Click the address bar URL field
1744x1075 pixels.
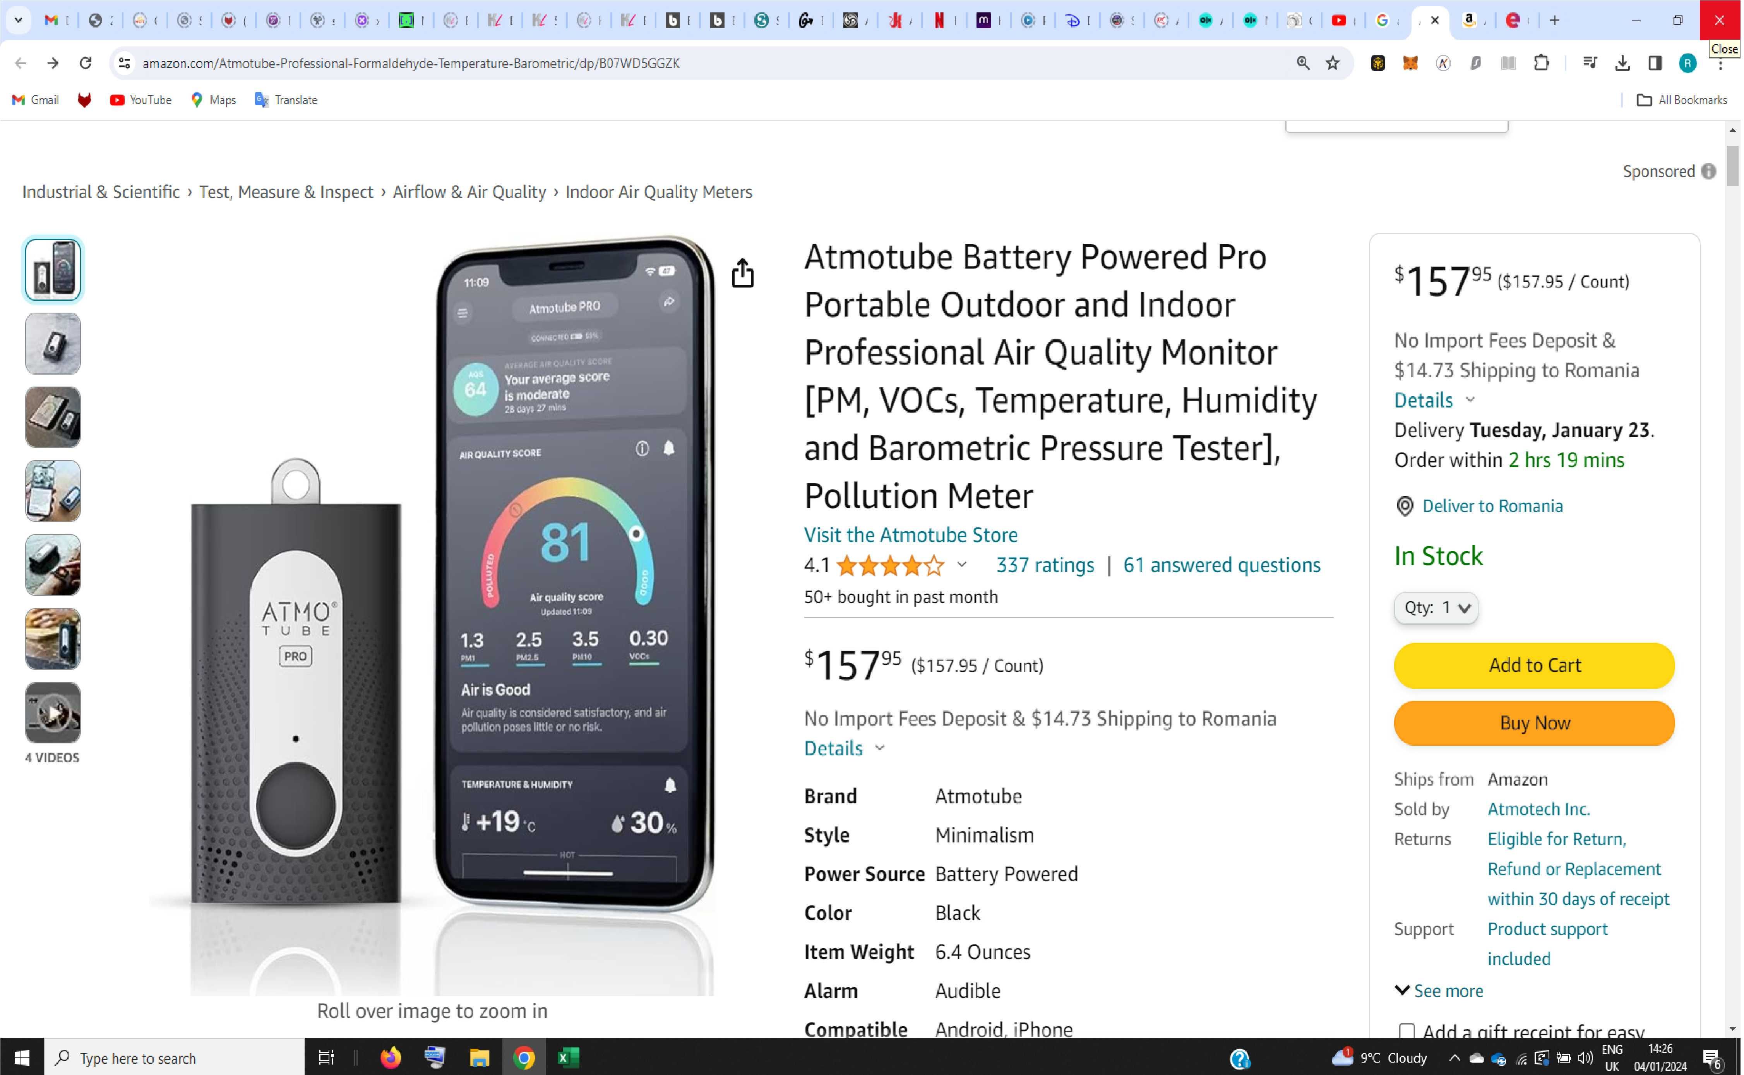coord(711,63)
